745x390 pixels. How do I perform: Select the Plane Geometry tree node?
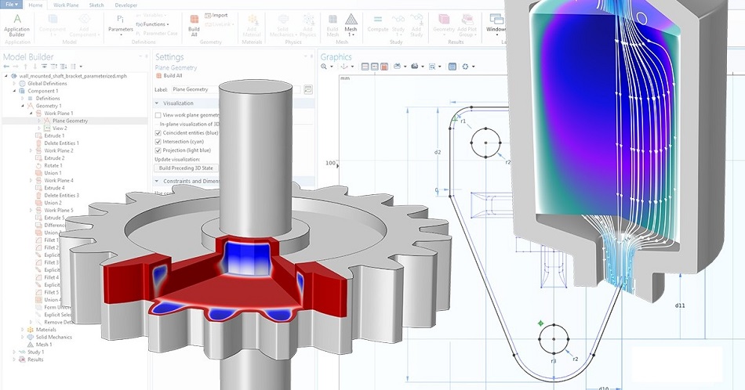coord(71,121)
